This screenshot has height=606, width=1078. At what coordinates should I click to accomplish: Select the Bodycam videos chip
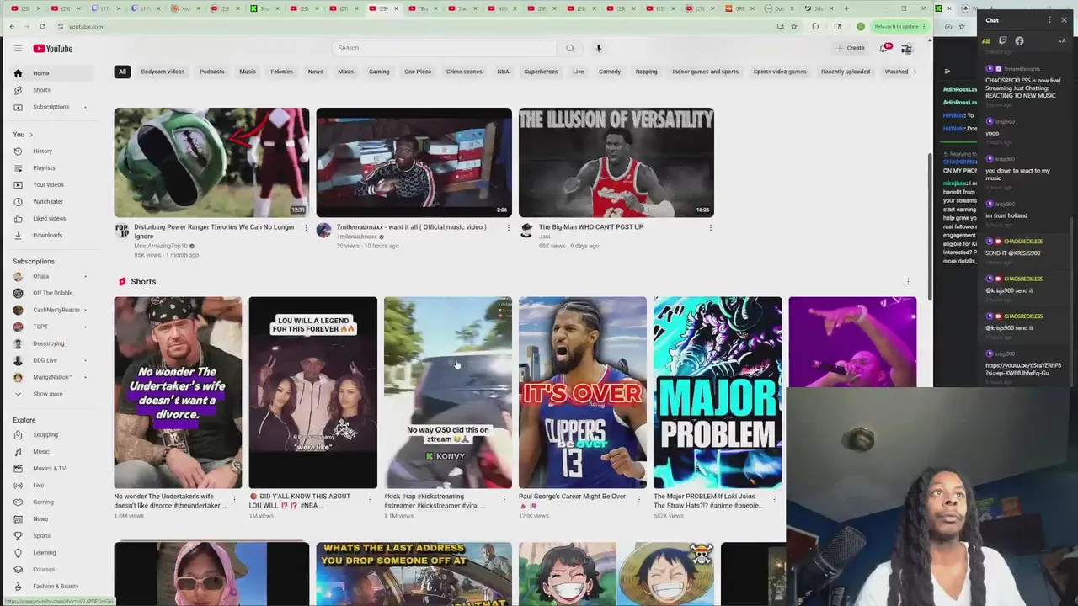[163, 72]
